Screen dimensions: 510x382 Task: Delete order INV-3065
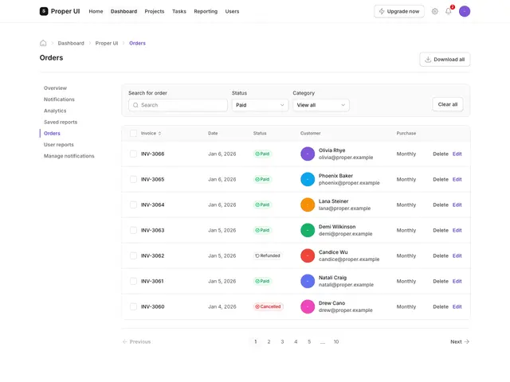(x=441, y=179)
